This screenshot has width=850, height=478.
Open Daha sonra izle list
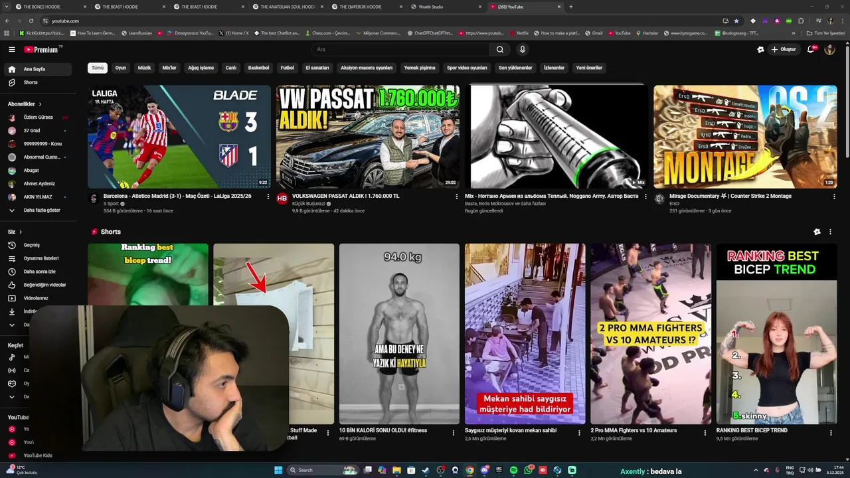[38, 272]
